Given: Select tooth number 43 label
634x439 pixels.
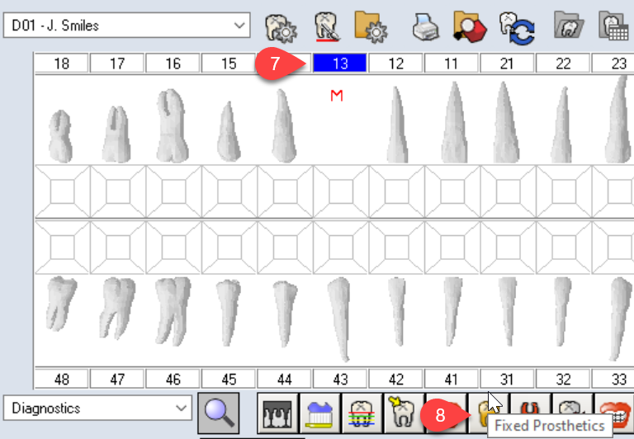Looking at the screenshot, I should [x=340, y=379].
